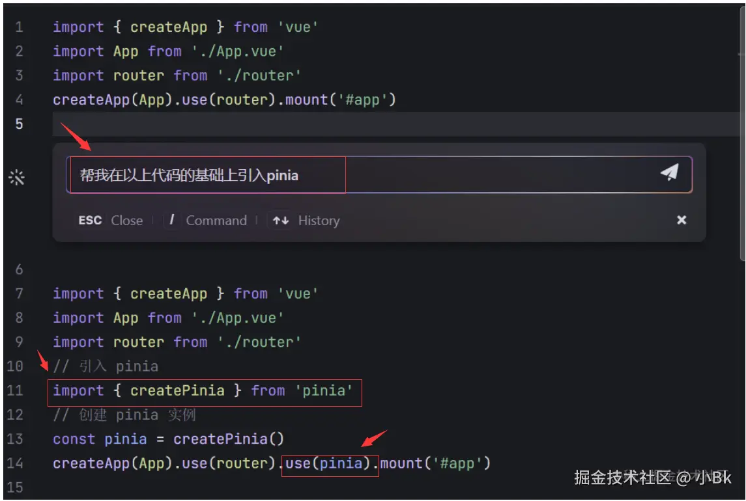Click line number 5 in gutter
The width and height of the screenshot is (746, 501).
tap(19, 124)
